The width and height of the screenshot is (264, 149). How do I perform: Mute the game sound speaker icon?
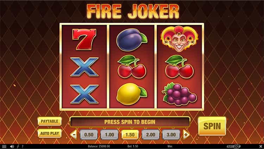pos(12,147)
